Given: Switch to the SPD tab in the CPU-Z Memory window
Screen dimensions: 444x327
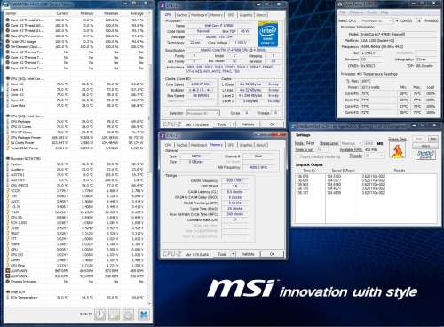Looking at the screenshot, I should pyautogui.click(x=231, y=145).
